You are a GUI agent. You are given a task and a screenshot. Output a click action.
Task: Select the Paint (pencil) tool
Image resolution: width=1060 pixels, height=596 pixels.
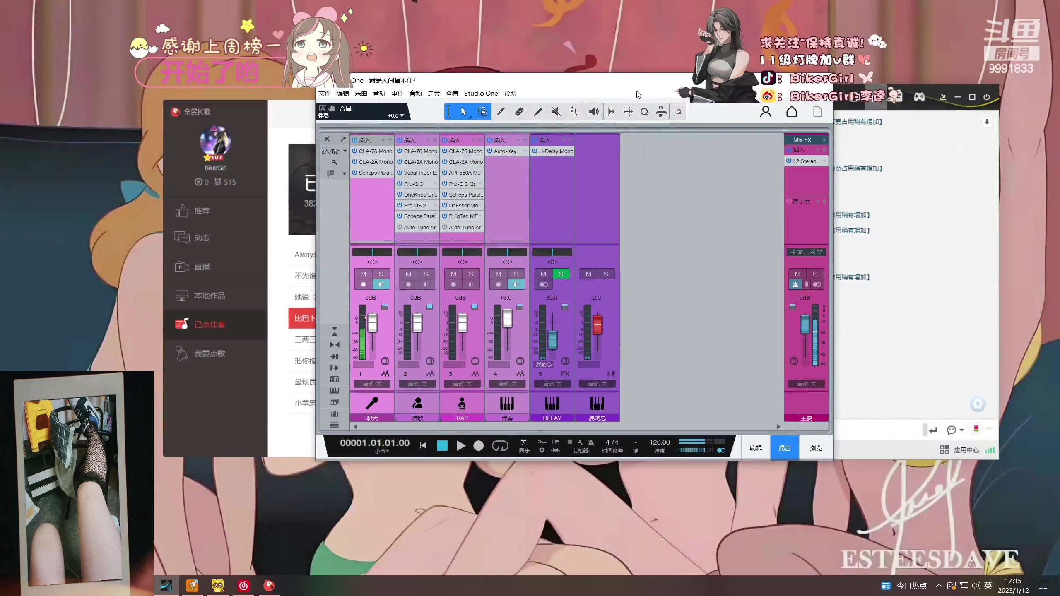click(538, 111)
